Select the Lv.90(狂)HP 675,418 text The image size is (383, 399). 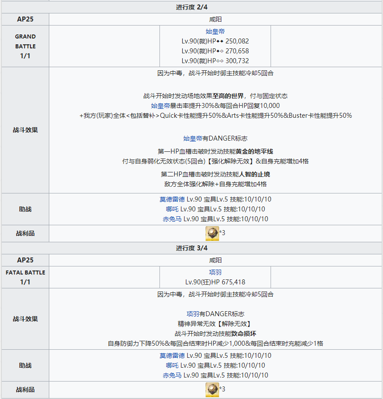click(x=215, y=282)
